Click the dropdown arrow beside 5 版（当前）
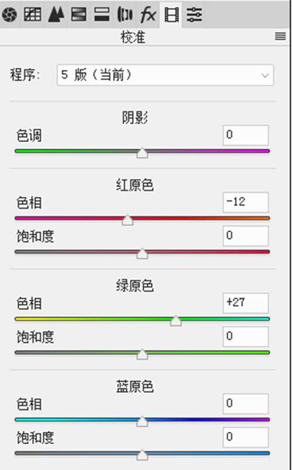The width and height of the screenshot is (292, 470). point(265,75)
